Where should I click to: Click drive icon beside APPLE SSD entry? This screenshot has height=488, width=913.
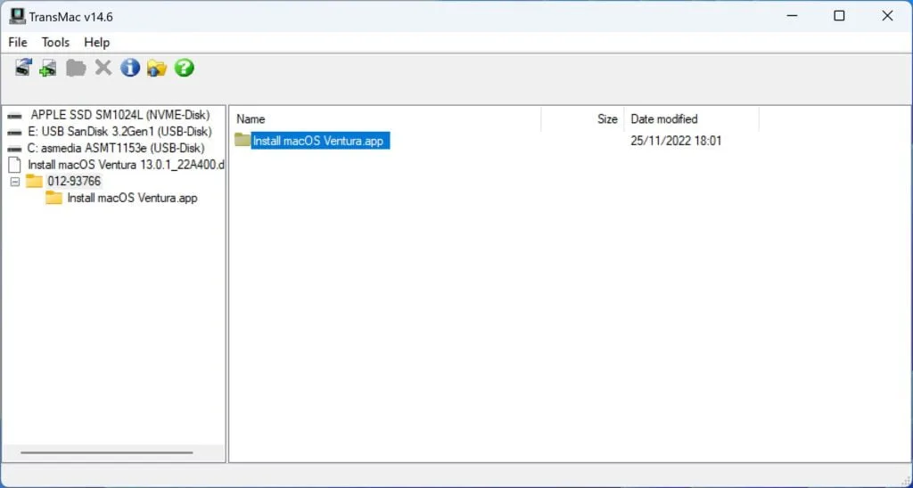(15, 116)
